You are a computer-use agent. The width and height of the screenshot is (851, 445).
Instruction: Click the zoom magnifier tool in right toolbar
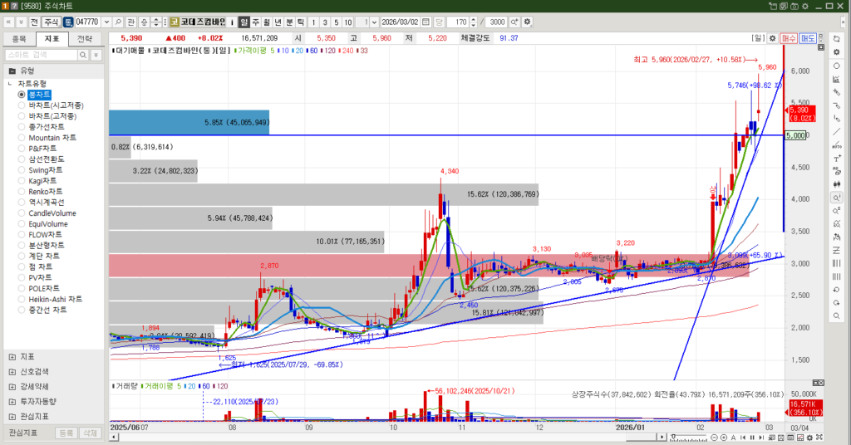836,198
